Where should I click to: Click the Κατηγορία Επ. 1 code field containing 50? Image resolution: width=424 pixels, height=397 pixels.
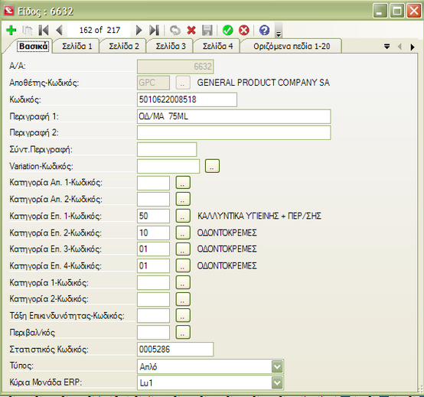click(153, 216)
